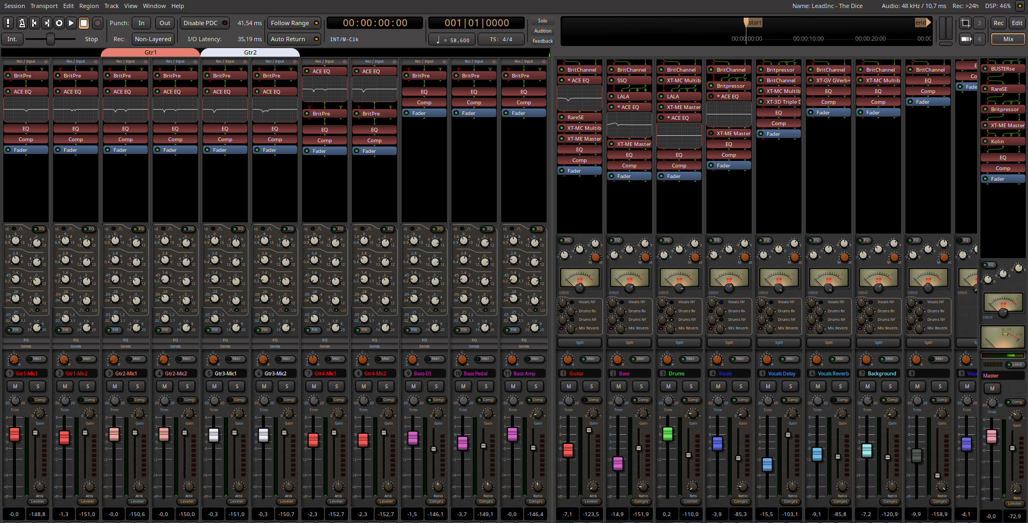Screen dimensions: 1028x523
Task: Enable the Disable PDC toggle
Action: click(205, 23)
